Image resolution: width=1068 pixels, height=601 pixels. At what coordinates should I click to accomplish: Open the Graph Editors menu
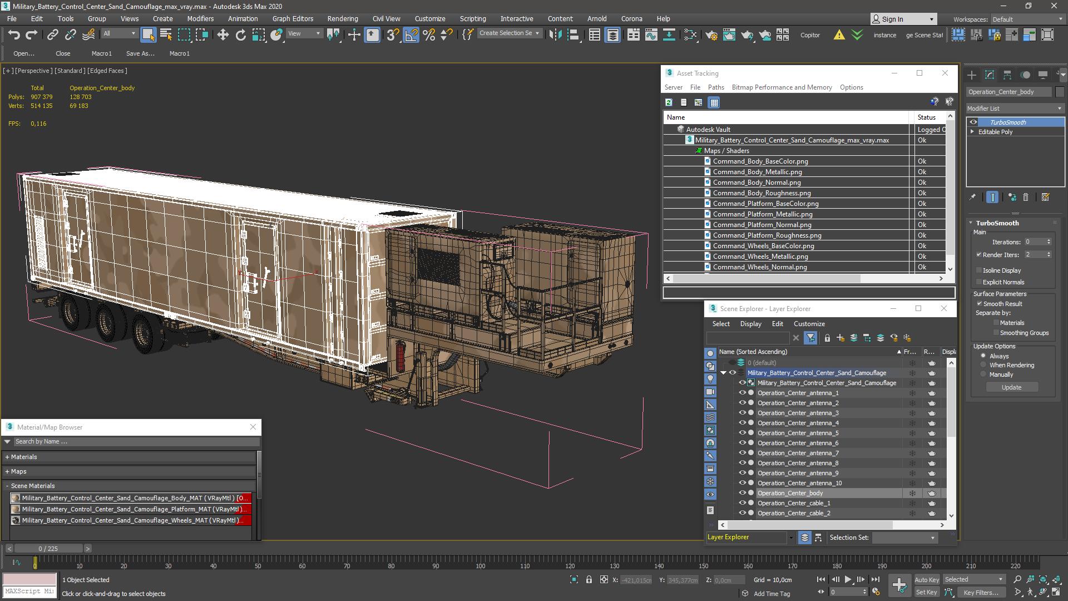click(293, 18)
